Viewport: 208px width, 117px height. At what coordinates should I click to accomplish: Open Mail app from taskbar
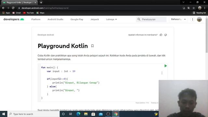[101, 114]
